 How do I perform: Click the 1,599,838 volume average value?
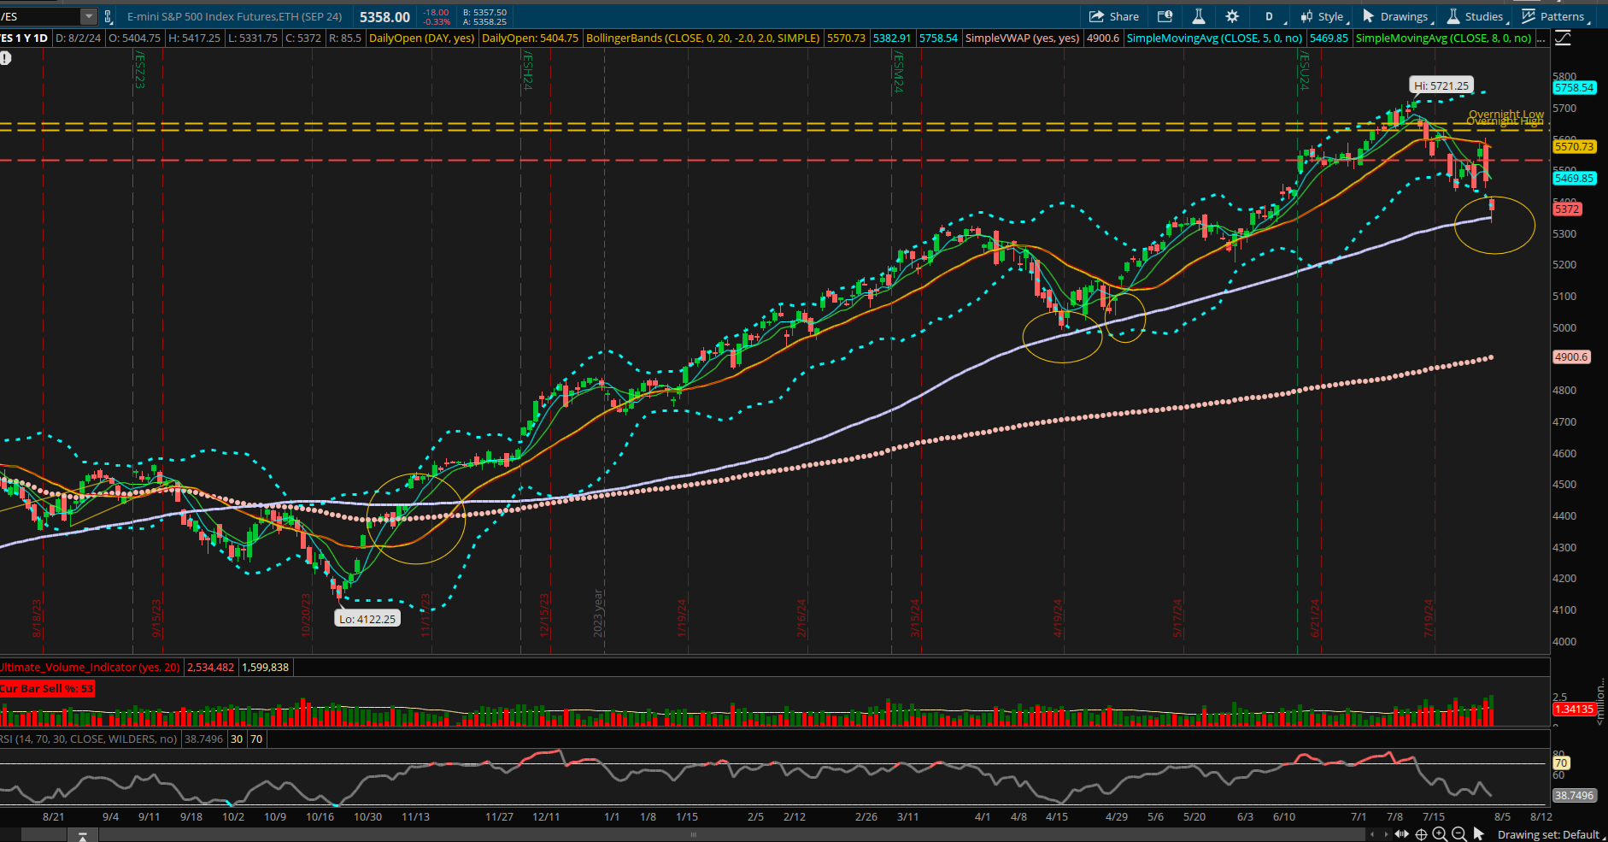[x=266, y=667]
